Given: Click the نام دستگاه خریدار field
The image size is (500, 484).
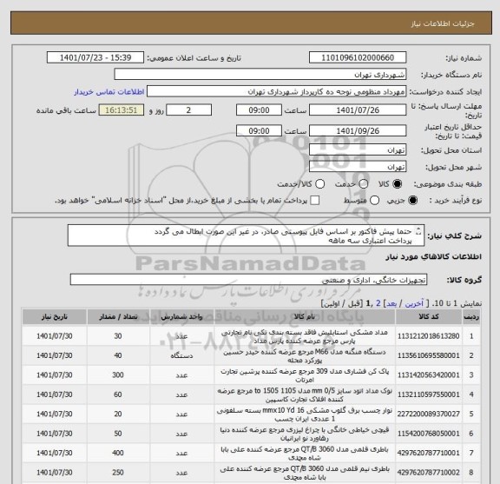Looking at the screenshot, I should pyautogui.click(x=260, y=75).
